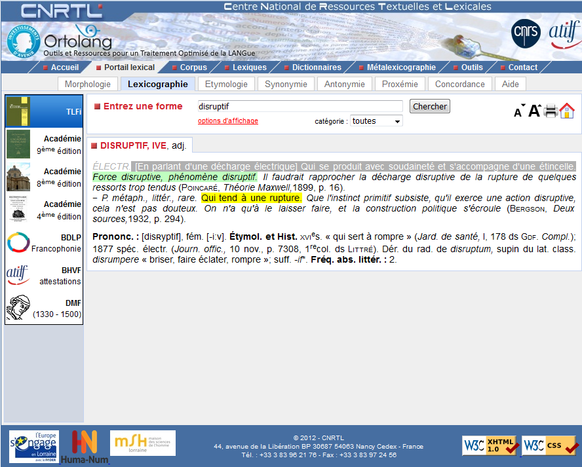The image size is (582, 467).
Task: Open the Aide tab
Action: click(x=511, y=84)
